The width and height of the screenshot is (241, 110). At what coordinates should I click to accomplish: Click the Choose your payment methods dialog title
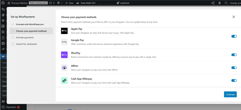click(x=79, y=17)
